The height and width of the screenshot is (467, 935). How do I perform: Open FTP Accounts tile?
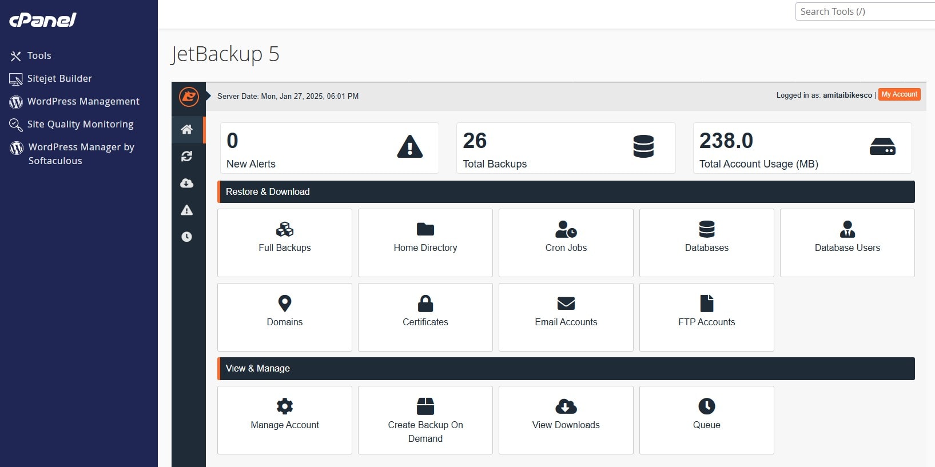(x=707, y=317)
